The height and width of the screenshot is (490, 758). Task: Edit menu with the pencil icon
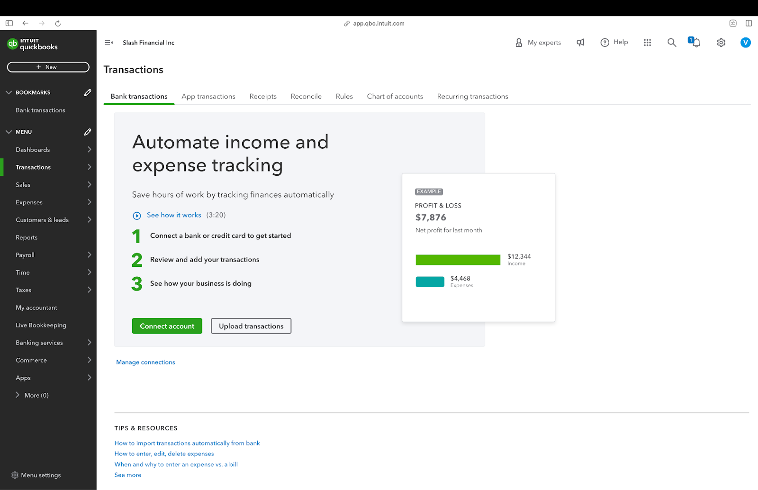pyautogui.click(x=88, y=132)
